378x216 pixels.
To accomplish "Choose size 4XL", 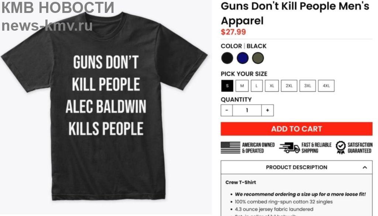I will click(326, 86).
